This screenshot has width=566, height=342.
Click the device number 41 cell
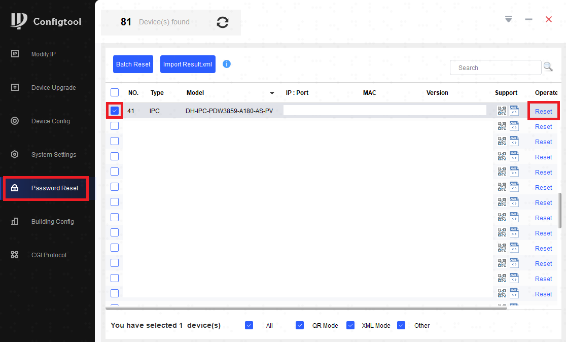(x=131, y=111)
